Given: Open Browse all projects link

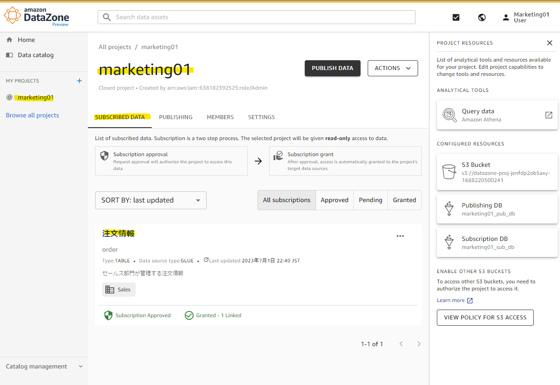Looking at the screenshot, I should [x=33, y=115].
